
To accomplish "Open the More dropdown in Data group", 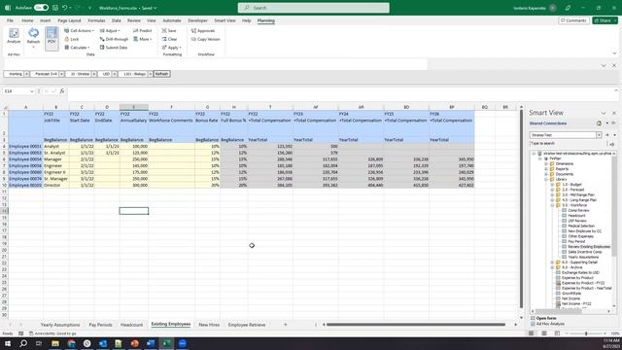I will 143,39.
